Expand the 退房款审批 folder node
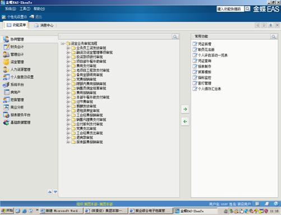 [68, 138]
